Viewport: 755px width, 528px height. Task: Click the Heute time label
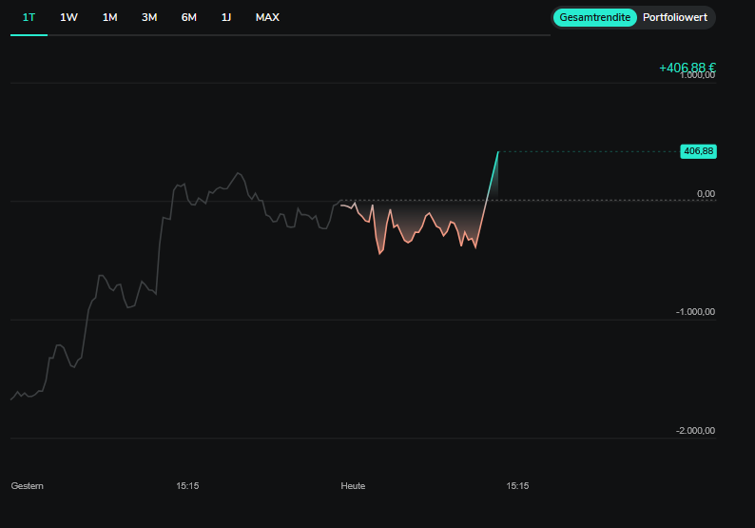click(353, 485)
